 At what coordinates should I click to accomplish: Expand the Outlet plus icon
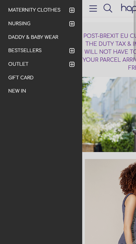pos(72,64)
